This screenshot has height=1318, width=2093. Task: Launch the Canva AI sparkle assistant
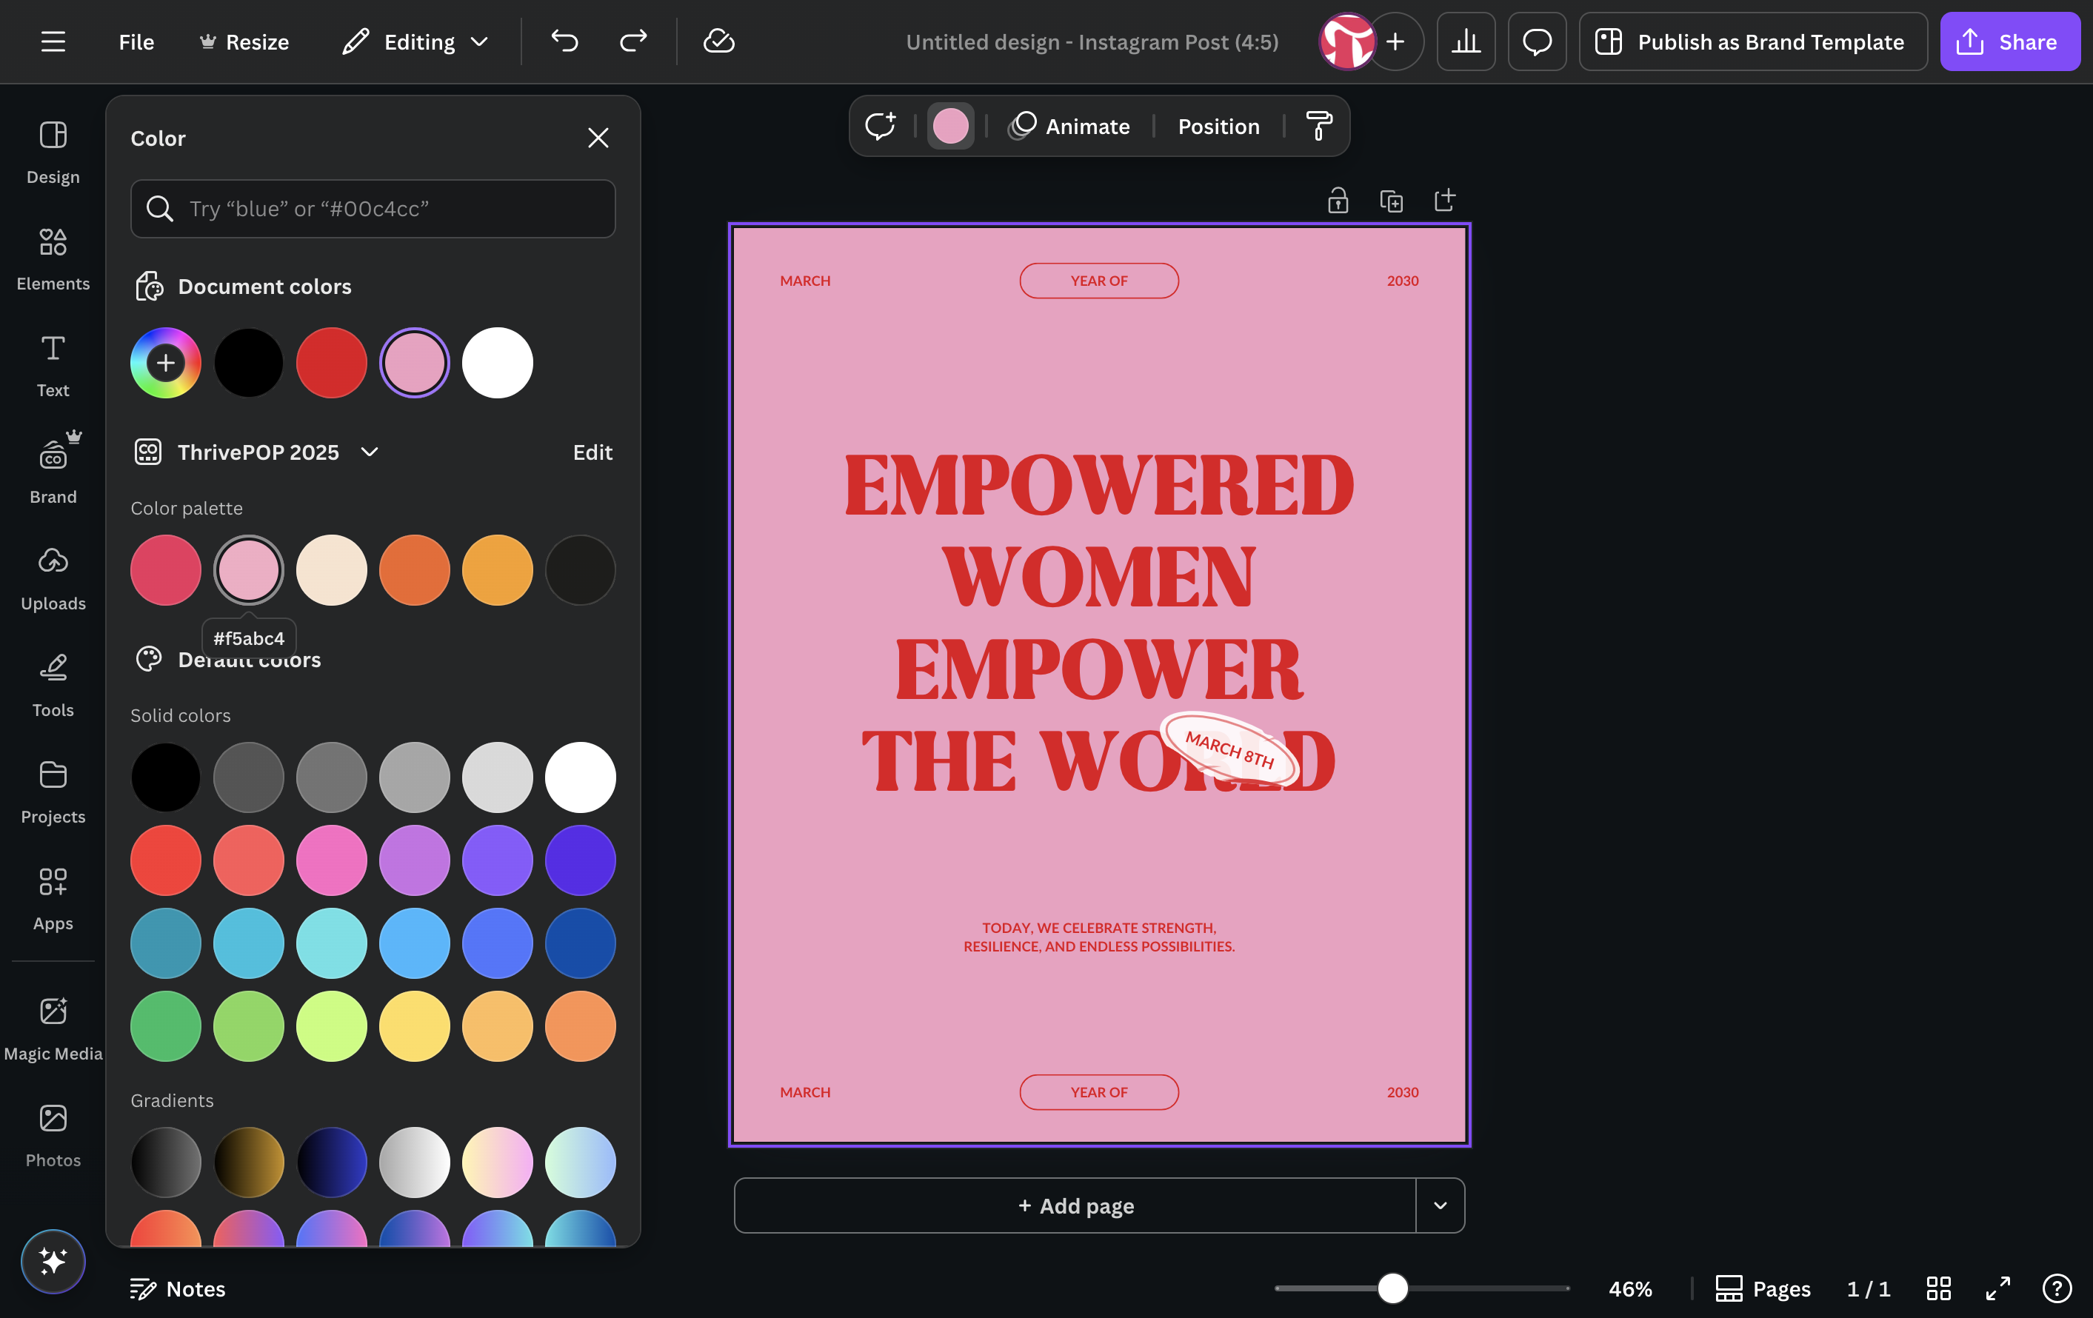tap(53, 1261)
